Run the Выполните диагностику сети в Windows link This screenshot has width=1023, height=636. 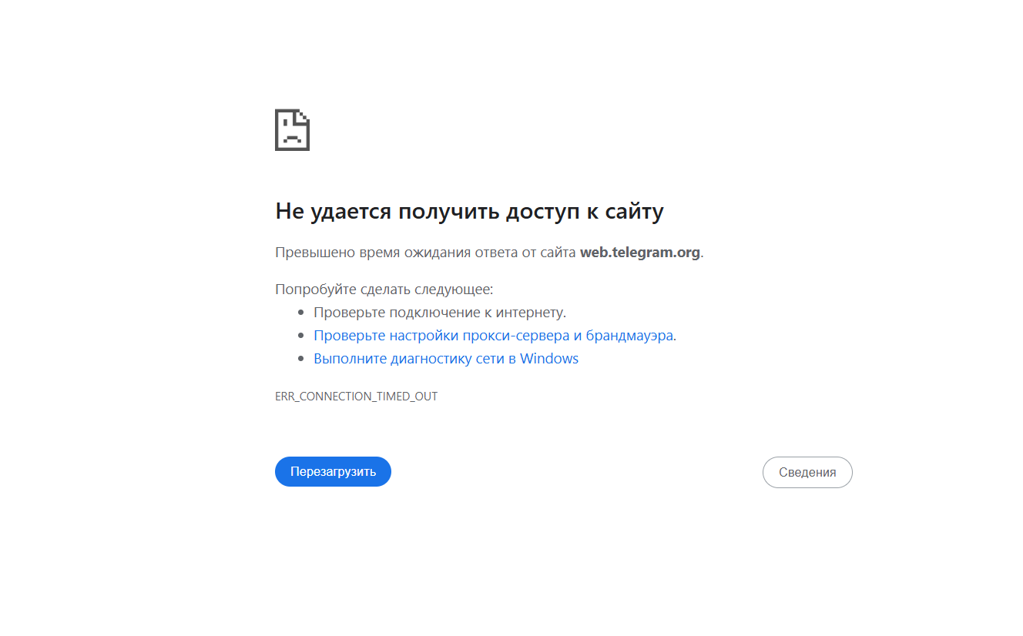click(446, 359)
